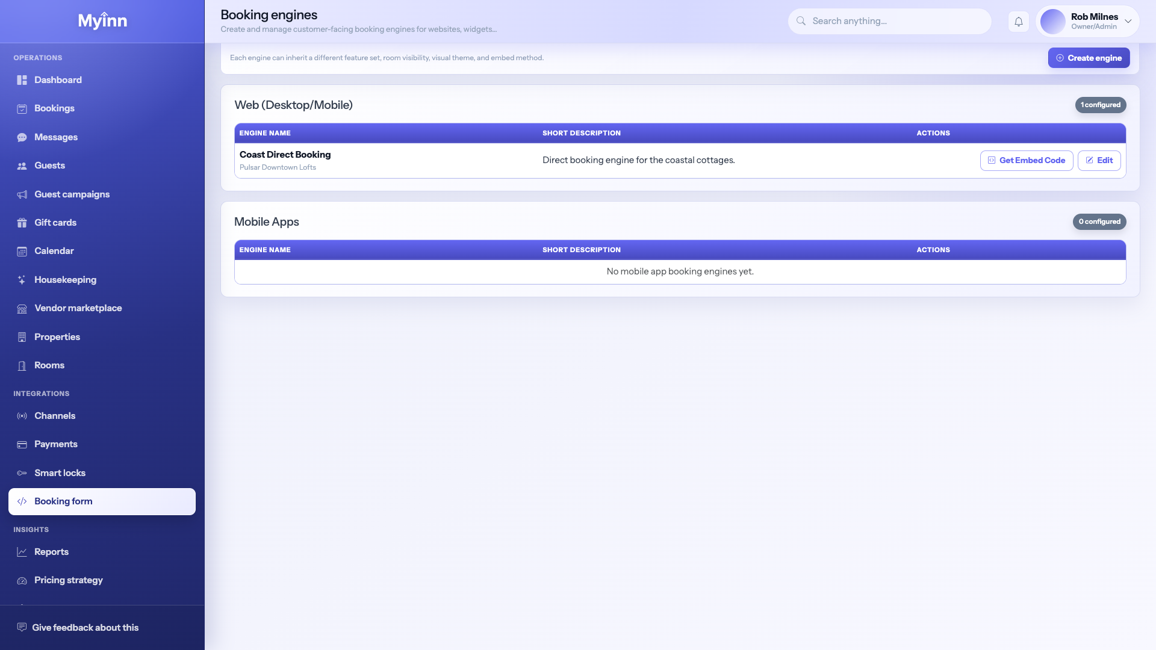Click the Housekeeping sparkle icon

tap(22, 280)
